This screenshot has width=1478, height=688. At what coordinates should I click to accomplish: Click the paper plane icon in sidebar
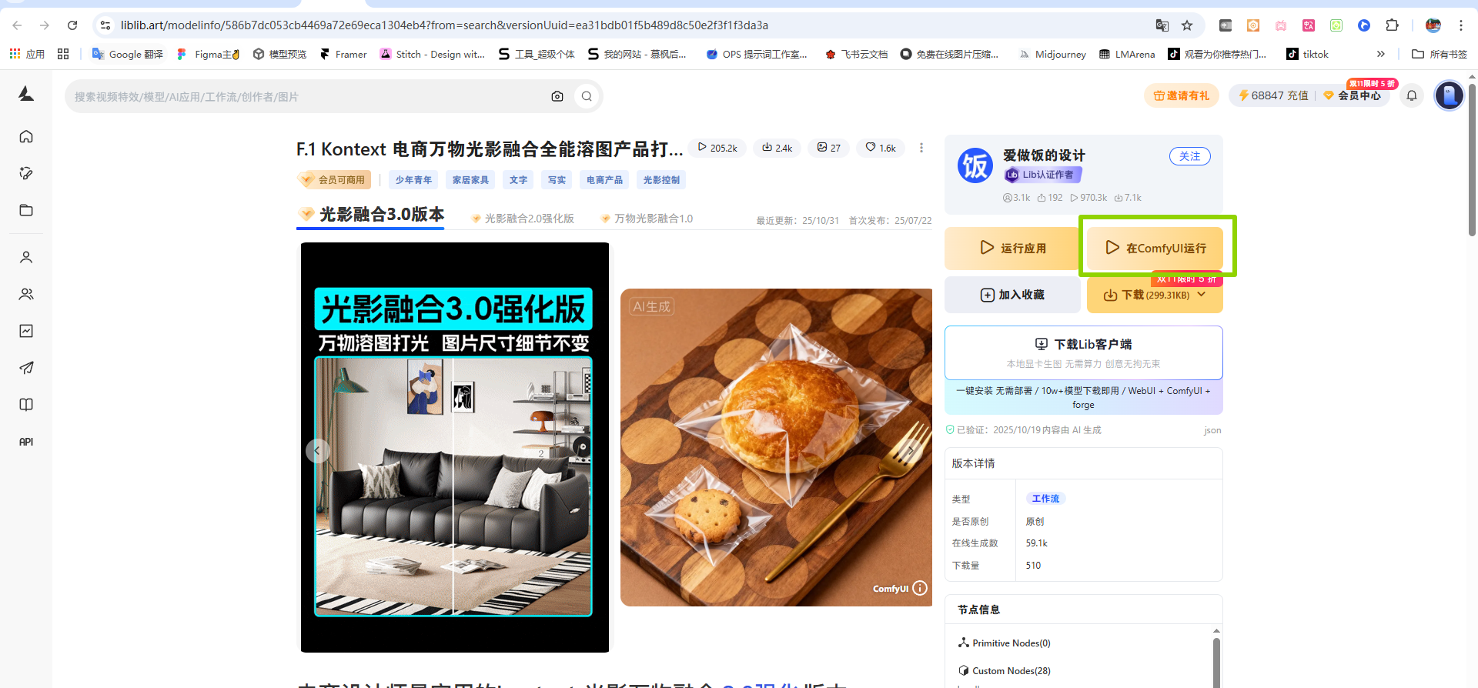[x=26, y=368]
